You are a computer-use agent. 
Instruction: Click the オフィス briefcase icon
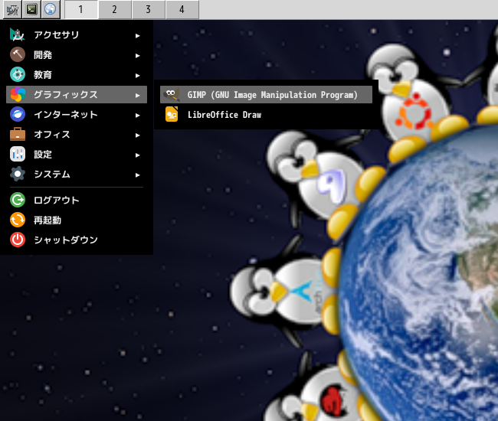(x=18, y=134)
